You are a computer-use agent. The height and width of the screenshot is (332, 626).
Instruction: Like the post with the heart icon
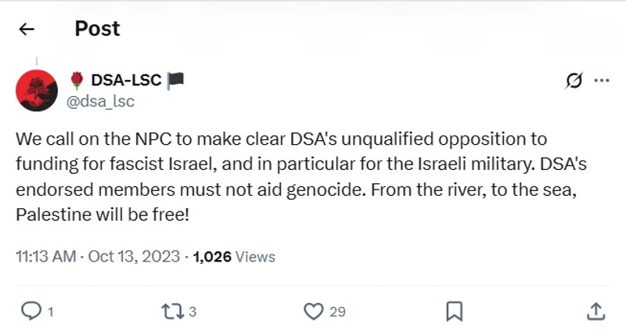(x=313, y=311)
